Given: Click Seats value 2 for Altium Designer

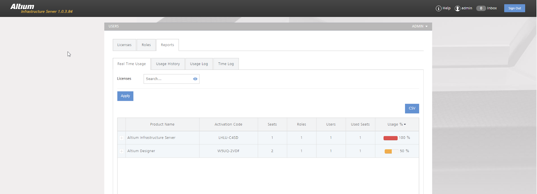Looking at the screenshot, I should point(272,151).
